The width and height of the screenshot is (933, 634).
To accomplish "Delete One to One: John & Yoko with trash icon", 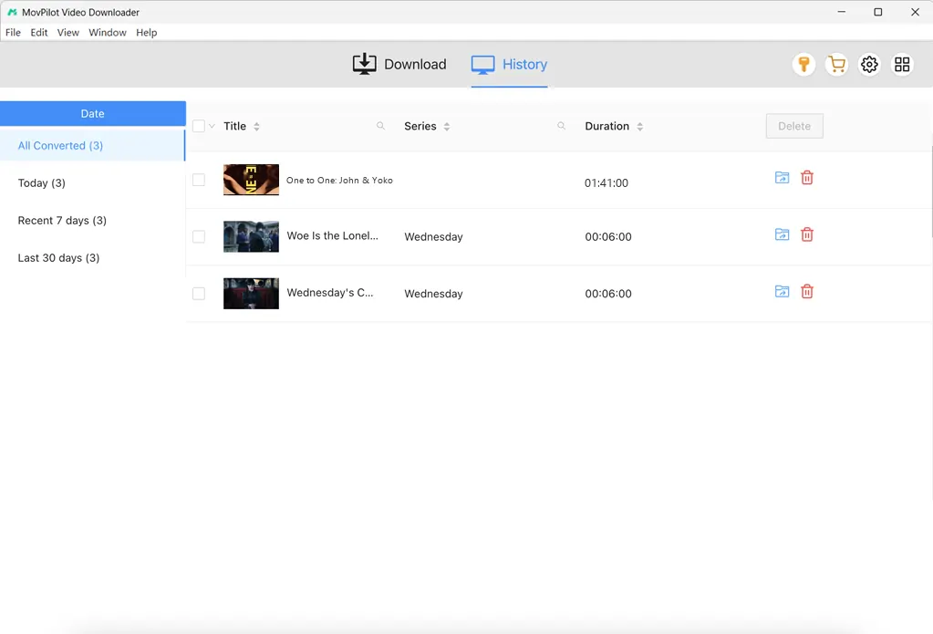I will point(807,177).
